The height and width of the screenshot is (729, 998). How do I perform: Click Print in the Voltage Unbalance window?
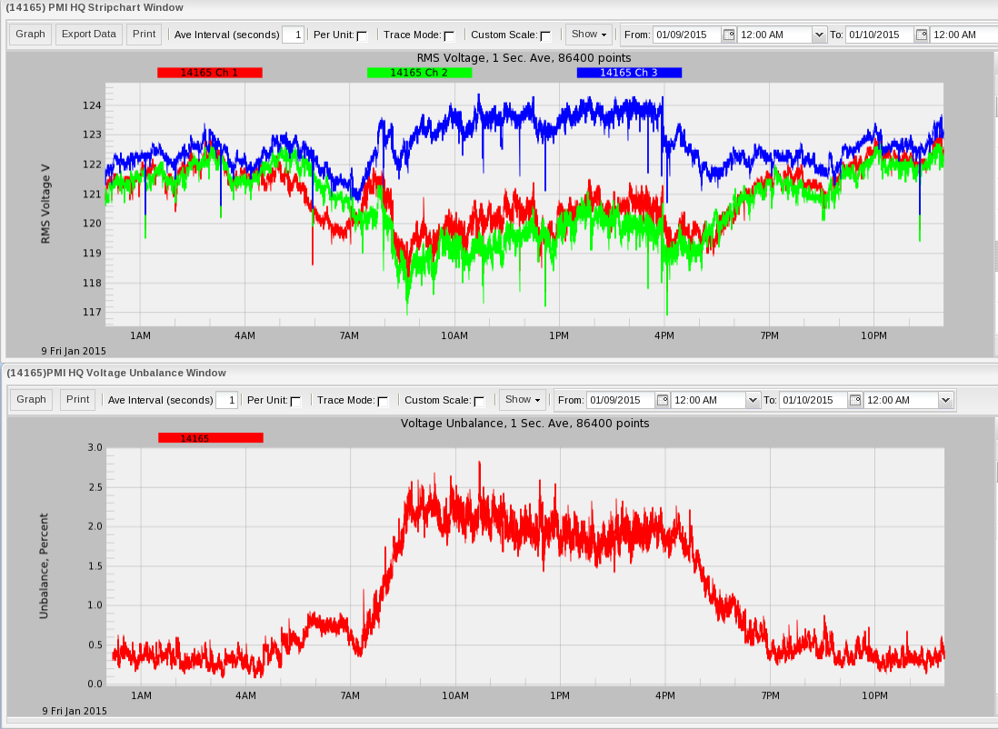coord(77,400)
